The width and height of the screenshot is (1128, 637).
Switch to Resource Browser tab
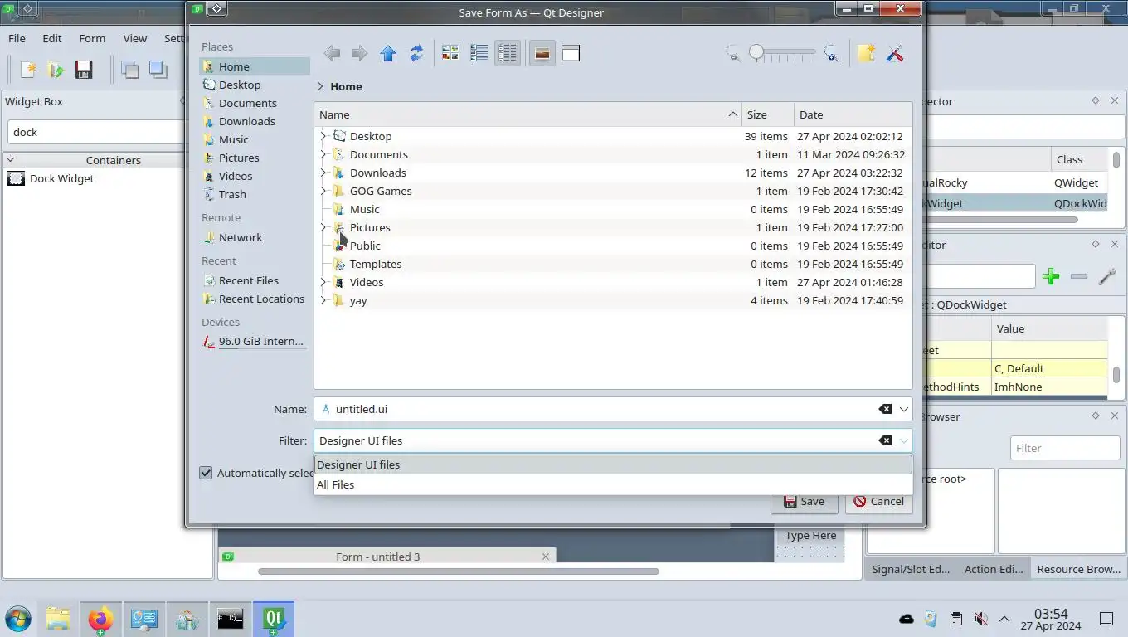(1078, 569)
